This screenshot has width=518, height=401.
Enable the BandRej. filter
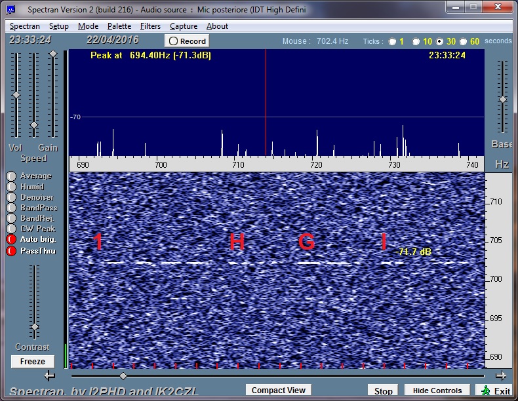[x=11, y=218]
